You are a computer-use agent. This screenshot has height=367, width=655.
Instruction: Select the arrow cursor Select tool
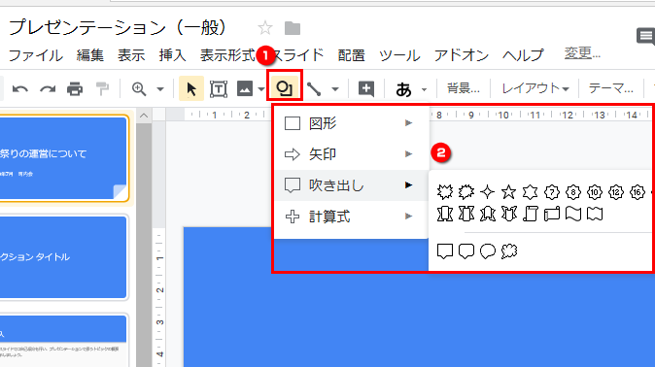tap(191, 88)
